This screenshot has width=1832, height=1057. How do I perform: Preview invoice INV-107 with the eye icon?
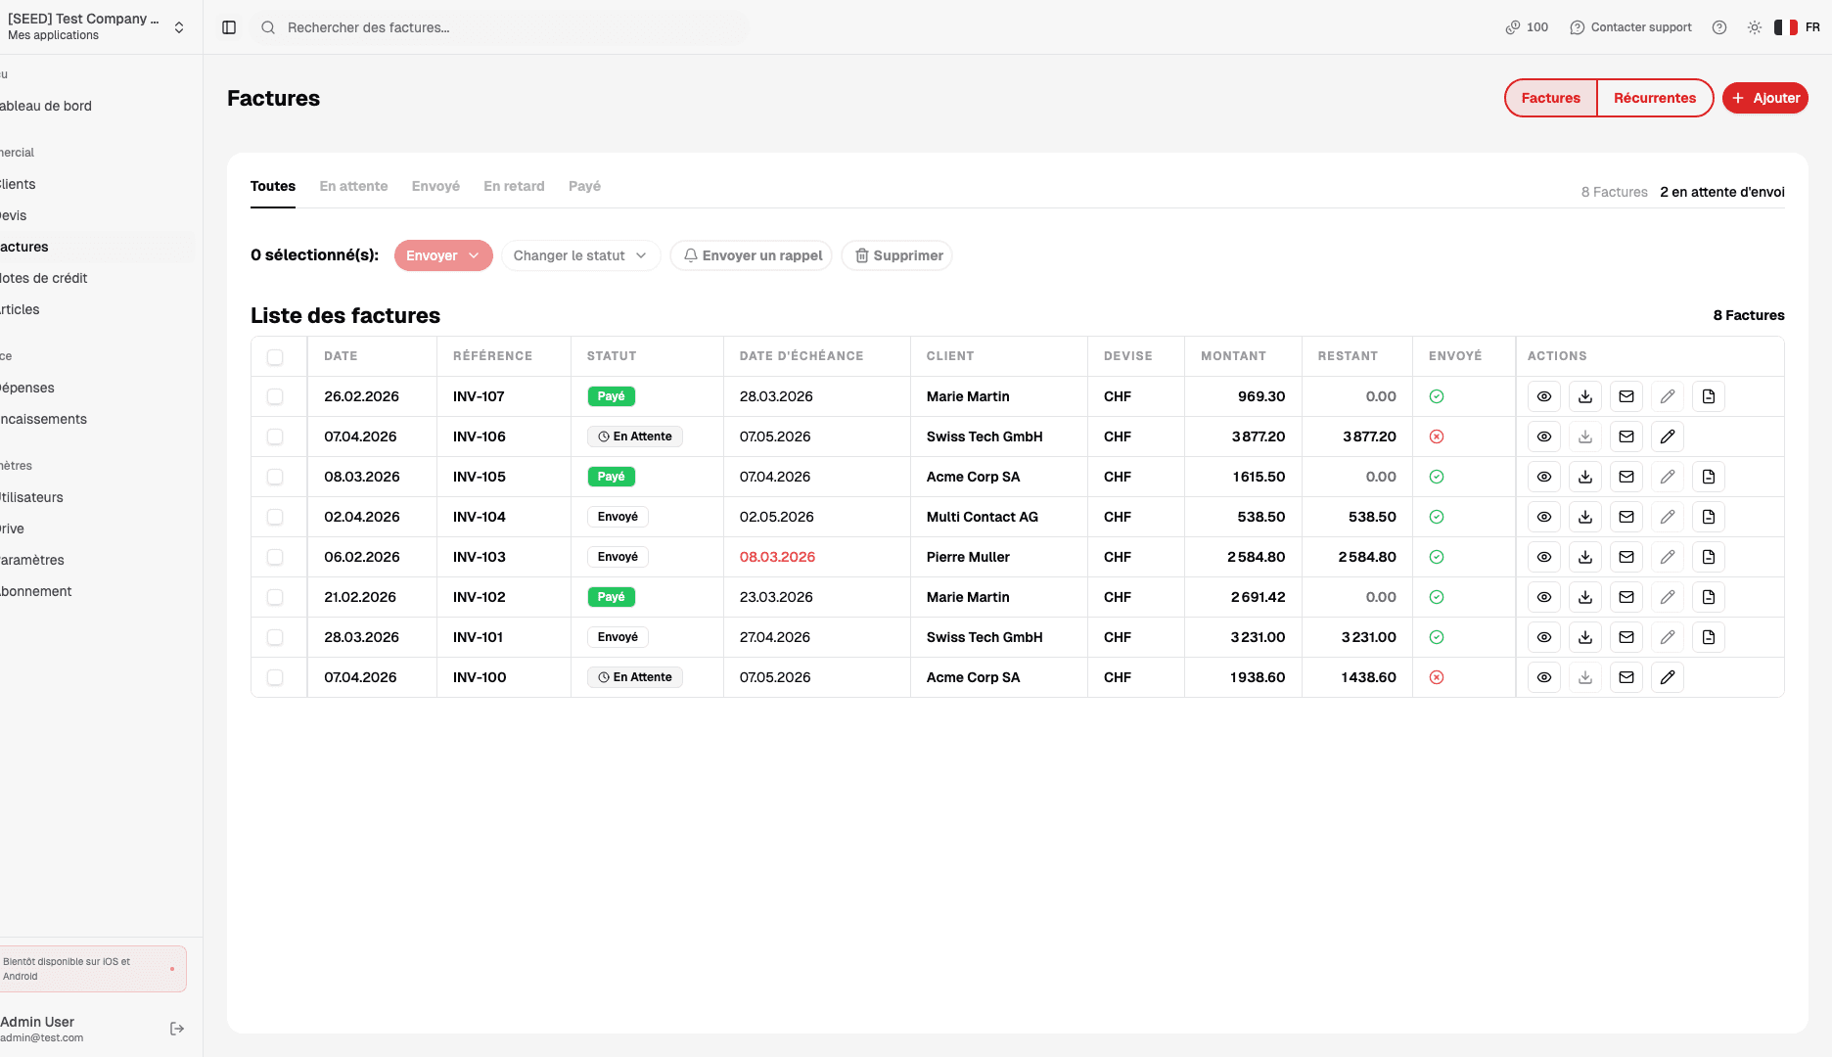[1544, 396]
